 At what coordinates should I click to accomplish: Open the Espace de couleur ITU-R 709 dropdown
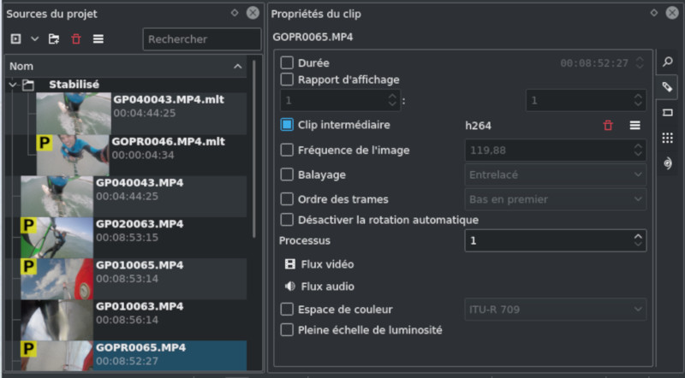555,310
